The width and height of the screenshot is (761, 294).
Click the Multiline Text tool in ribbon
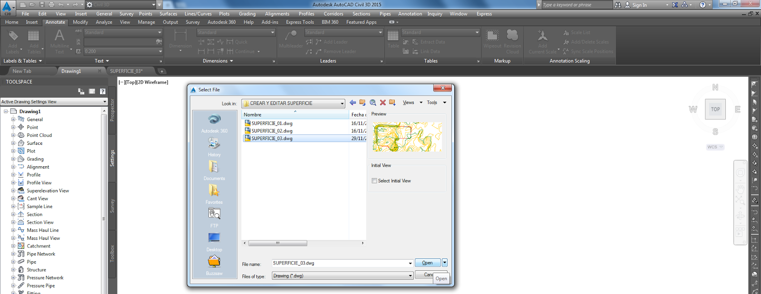[59, 41]
